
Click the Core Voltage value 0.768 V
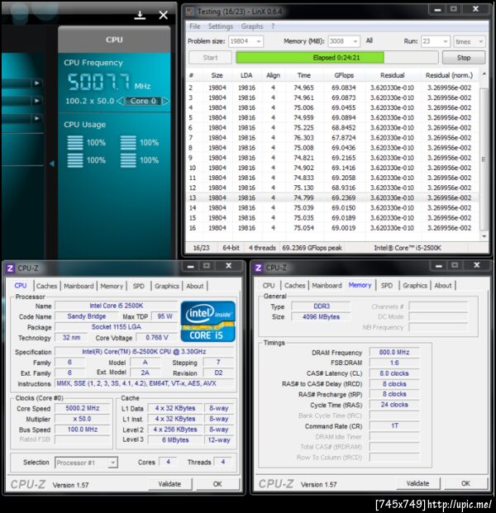point(157,338)
